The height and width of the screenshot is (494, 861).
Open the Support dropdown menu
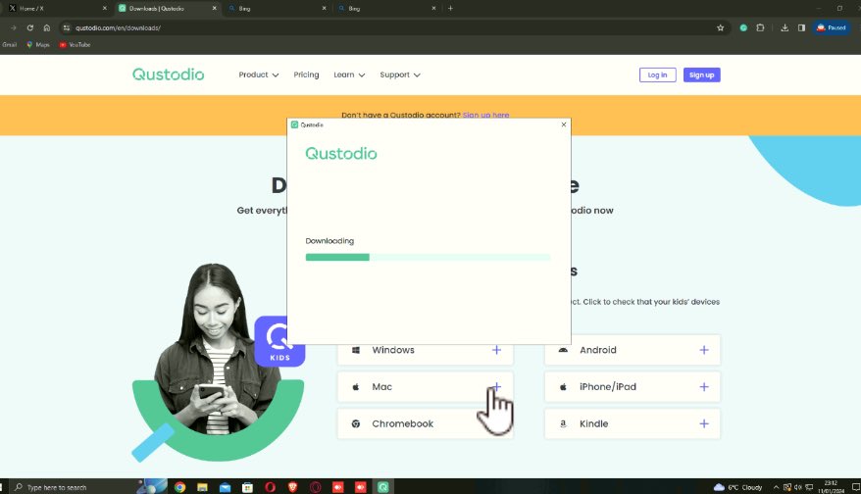400,74
